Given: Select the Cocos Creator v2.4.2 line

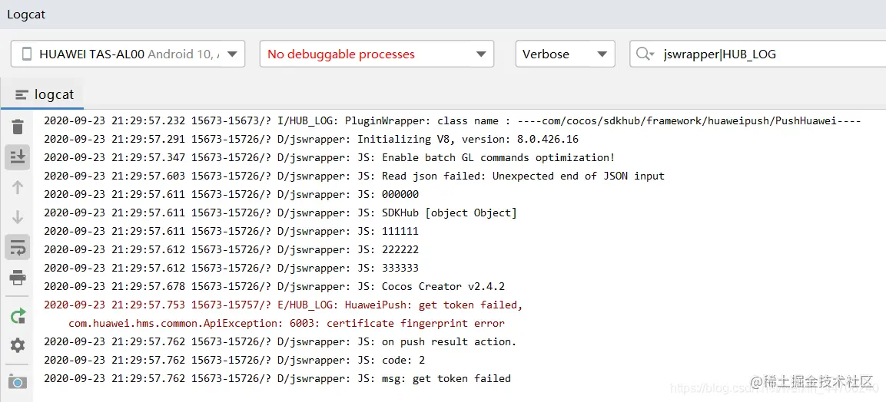Looking at the screenshot, I should (274, 286).
